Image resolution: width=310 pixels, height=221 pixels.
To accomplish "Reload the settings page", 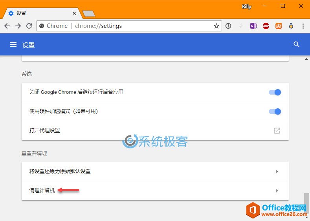I will (x=29, y=26).
